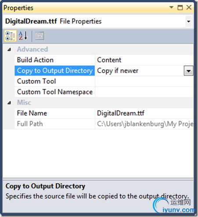This screenshot has width=198, height=217.
Task: Select the File Name property row
Action: 55,113
